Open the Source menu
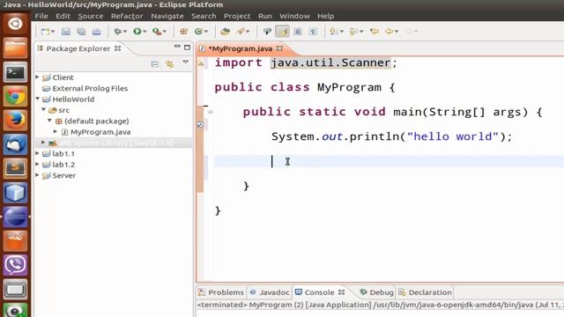This screenshot has width=564, height=317. point(91,16)
